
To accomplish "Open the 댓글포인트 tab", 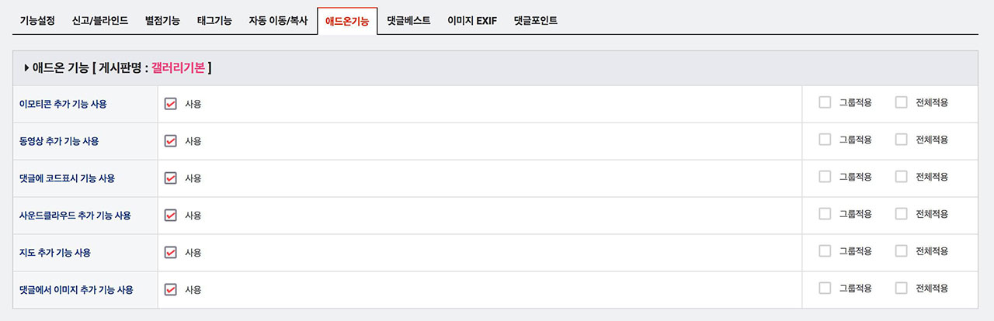I will pos(535,21).
